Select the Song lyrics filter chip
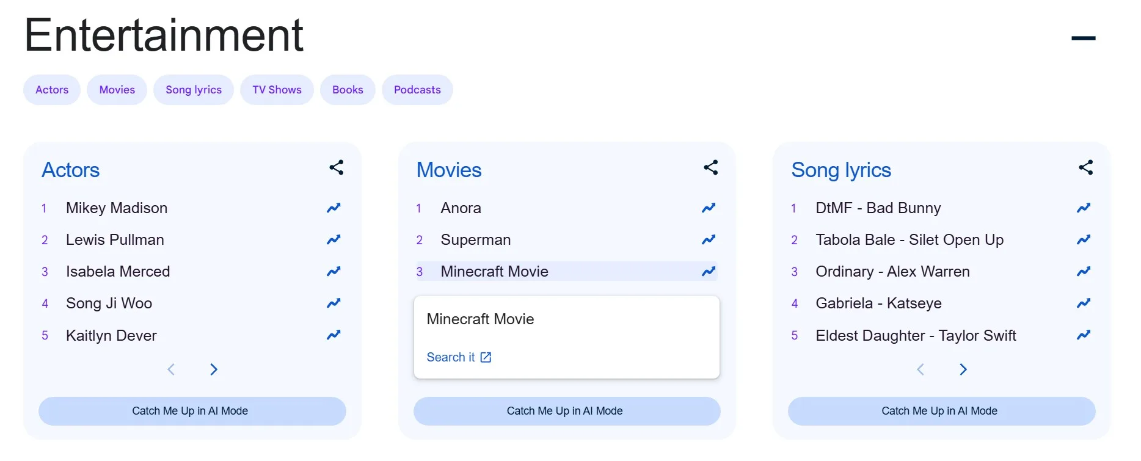Image resolution: width=1141 pixels, height=461 pixels. pyautogui.click(x=194, y=90)
